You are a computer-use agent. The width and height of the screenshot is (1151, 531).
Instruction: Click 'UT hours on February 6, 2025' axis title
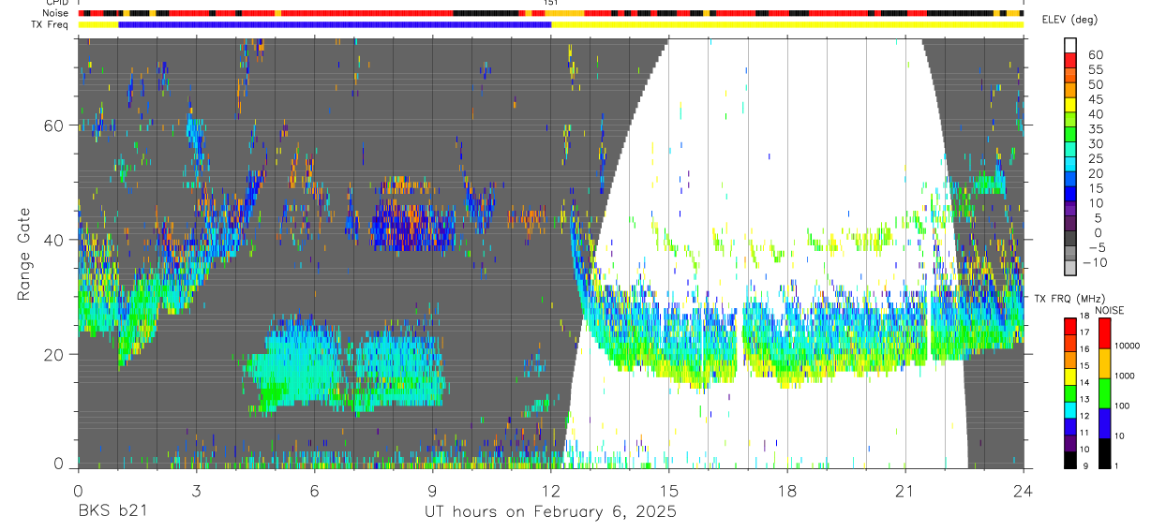coord(551,512)
